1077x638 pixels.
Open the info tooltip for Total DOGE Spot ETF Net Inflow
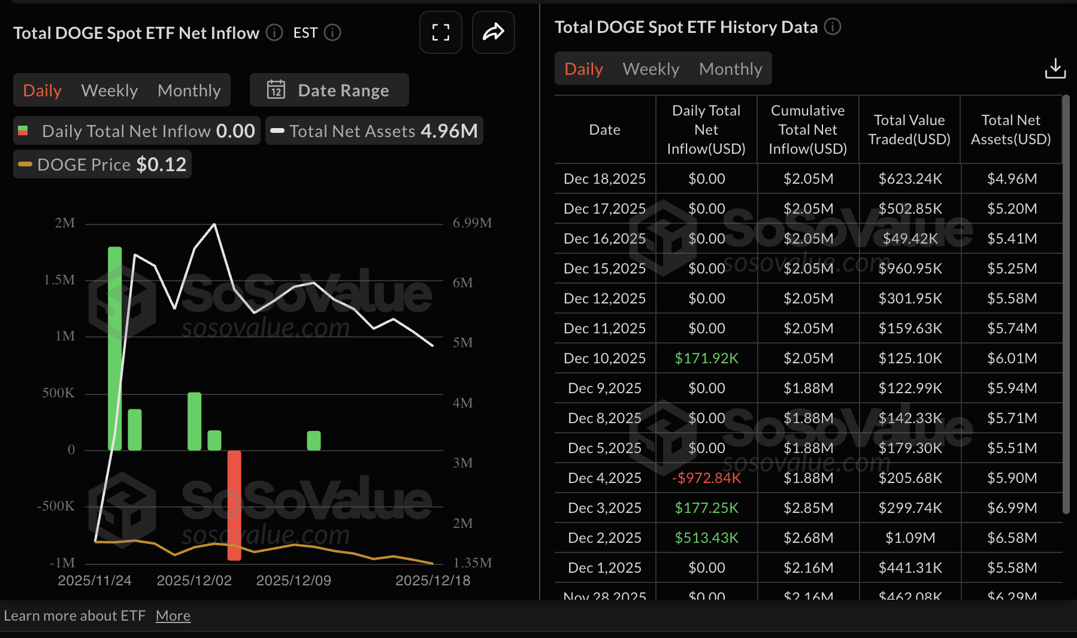(x=274, y=33)
